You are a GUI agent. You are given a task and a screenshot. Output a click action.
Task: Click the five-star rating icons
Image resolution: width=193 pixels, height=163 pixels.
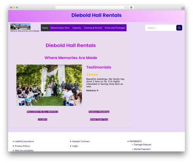(92, 75)
